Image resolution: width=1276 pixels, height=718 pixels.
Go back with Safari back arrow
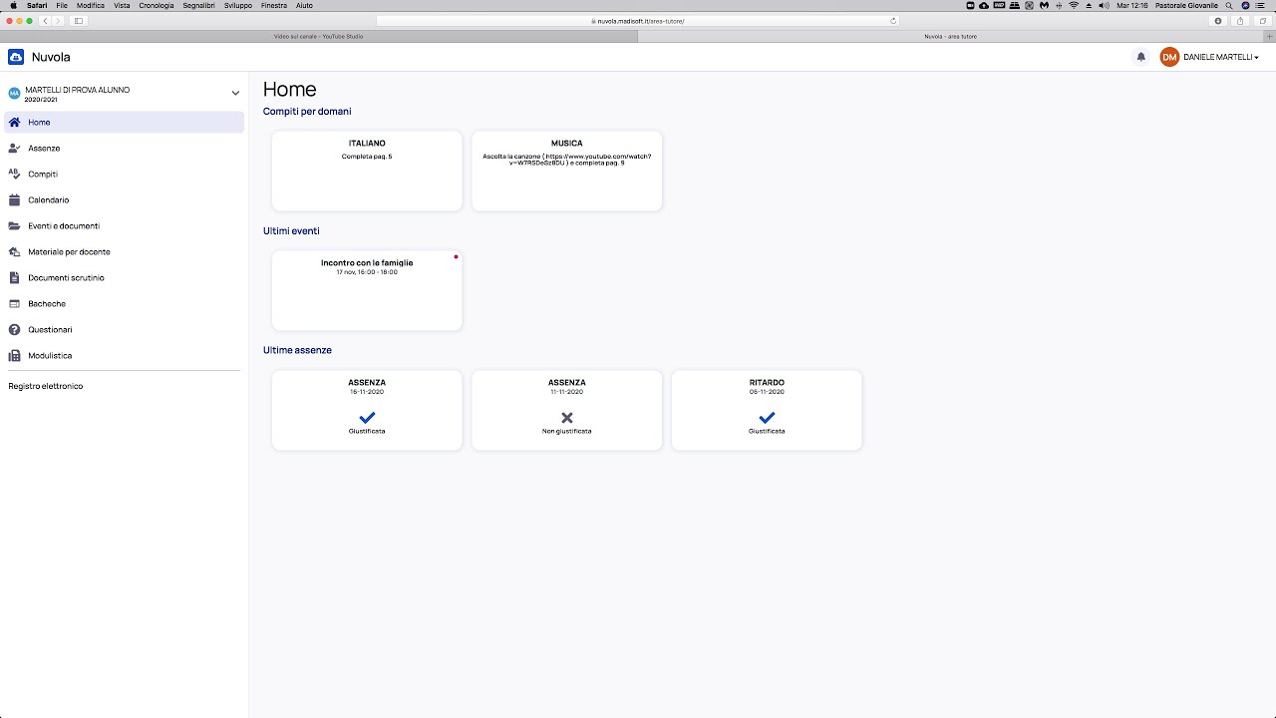click(45, 20)
